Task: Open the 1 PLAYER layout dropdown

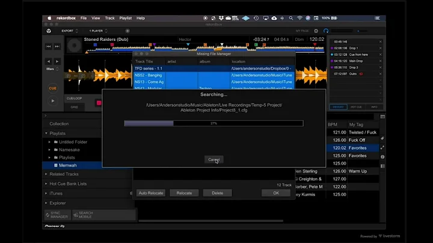Action: [98, 31]
